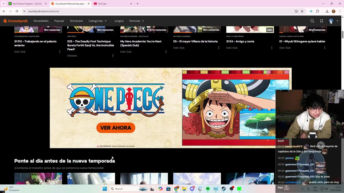Open the Chrome profile avatar

[334, 11]
